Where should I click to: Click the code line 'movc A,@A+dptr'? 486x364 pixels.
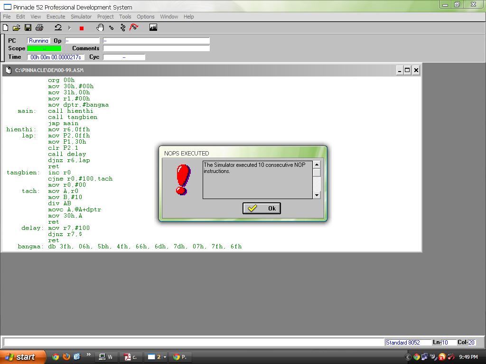click(x=75, y=209)
